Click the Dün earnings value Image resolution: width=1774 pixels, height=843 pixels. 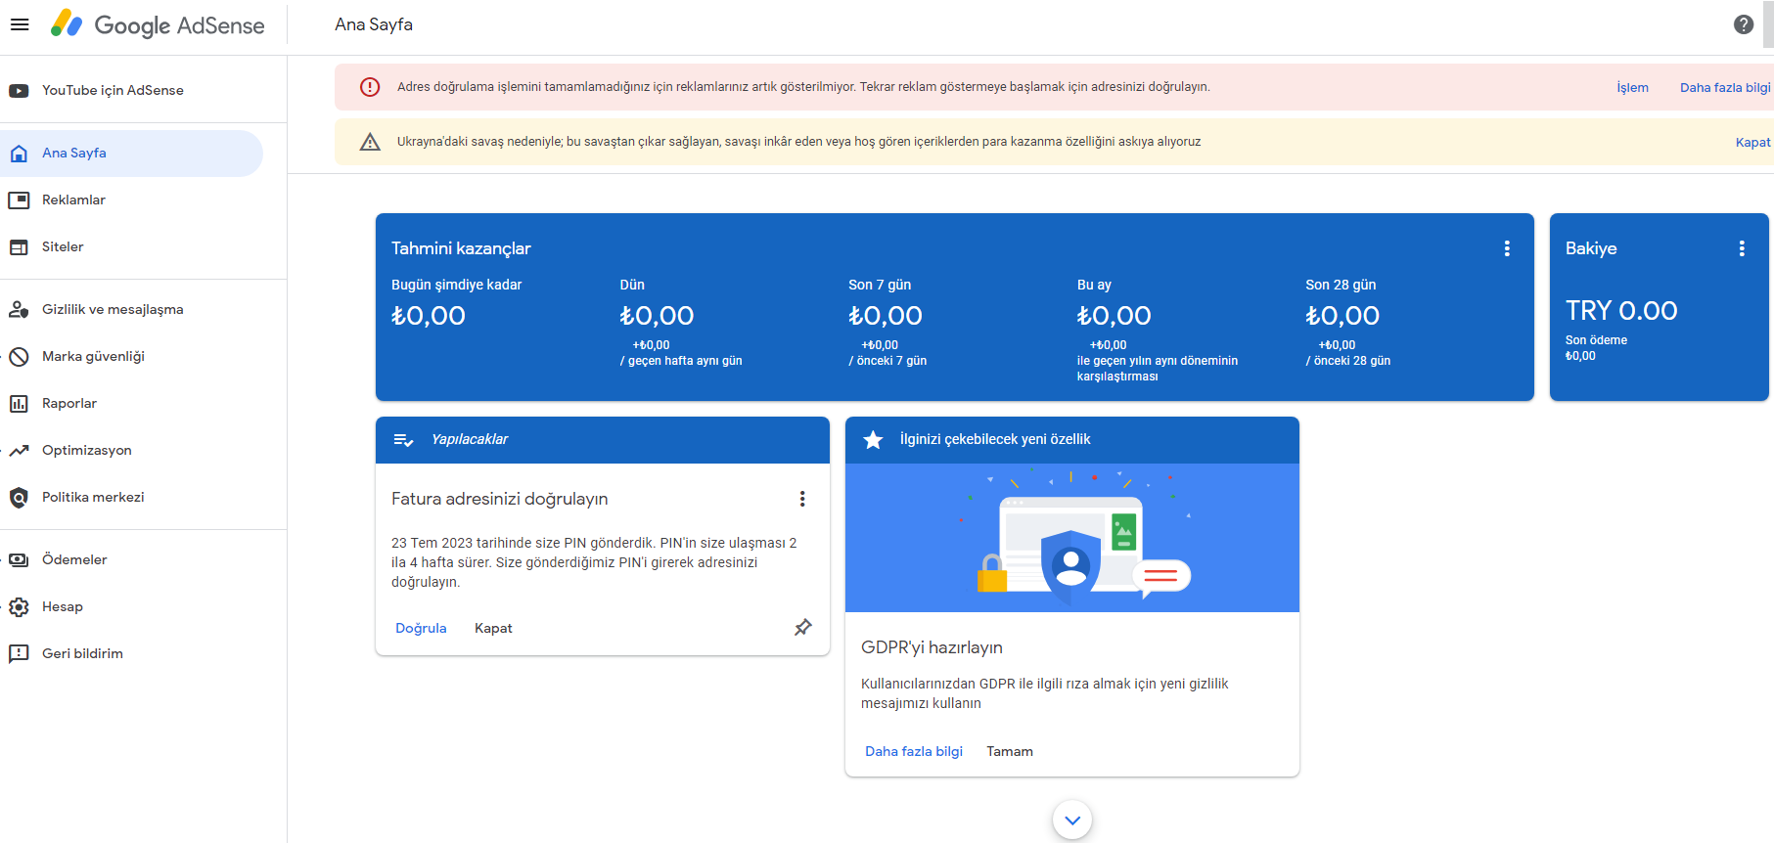coord(657,316)
